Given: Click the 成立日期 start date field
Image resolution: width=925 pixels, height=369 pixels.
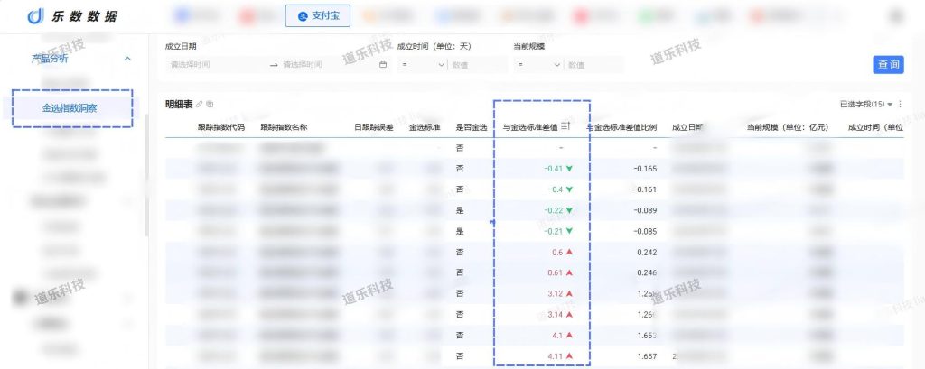Looking at the screenshot, I should click(x=215, y=65).
